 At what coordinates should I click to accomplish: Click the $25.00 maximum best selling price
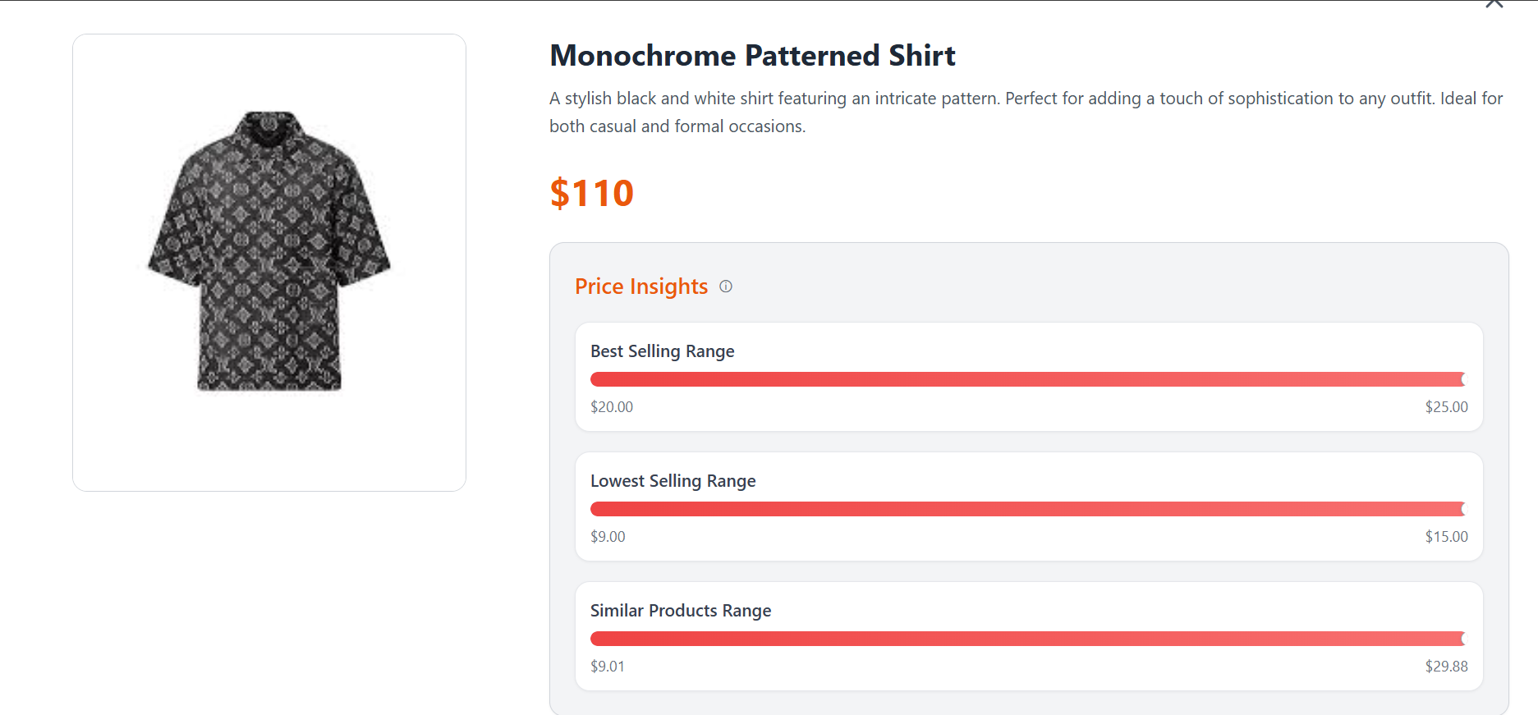tap(1447, 407)
